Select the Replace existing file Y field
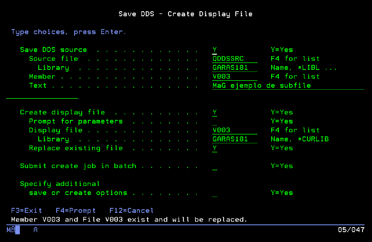 click(x=215, y=148)
